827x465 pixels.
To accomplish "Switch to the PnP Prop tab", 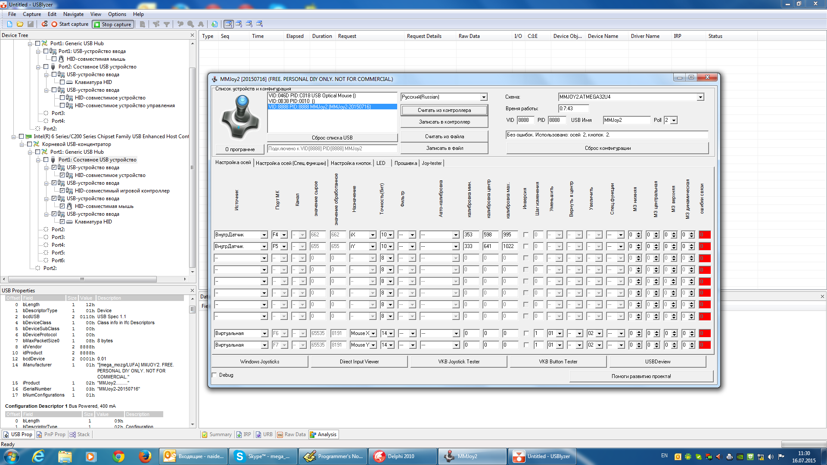I will coord(51,434).
